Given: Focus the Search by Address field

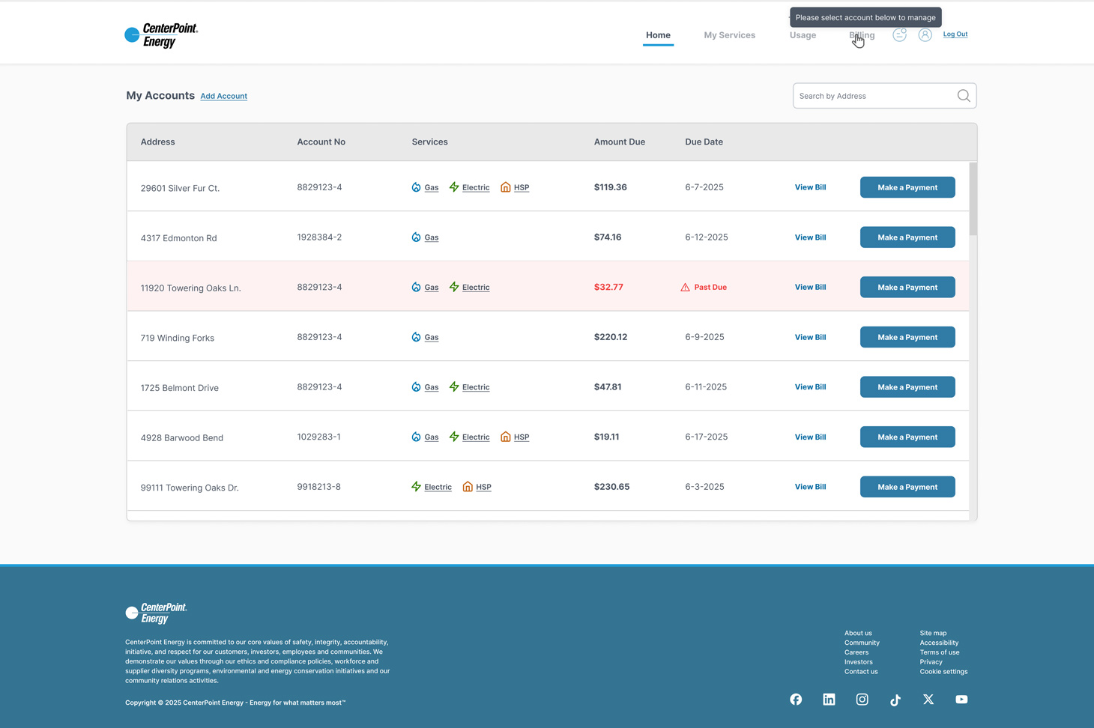Looking at the screenshot, I should tap(873, 96).
